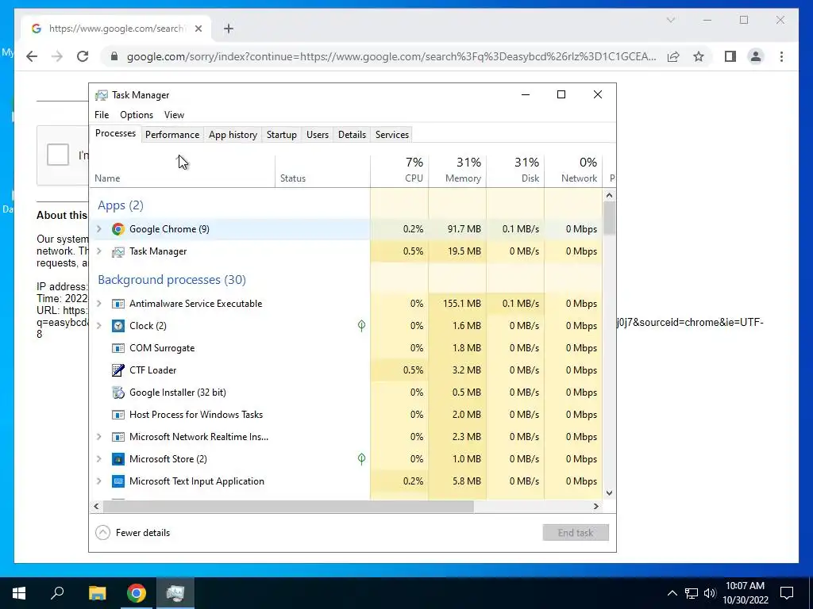The width and height of the screenshot is (813, 609).
Task: Click the COM Surrogate process icon
Action: 118,348
